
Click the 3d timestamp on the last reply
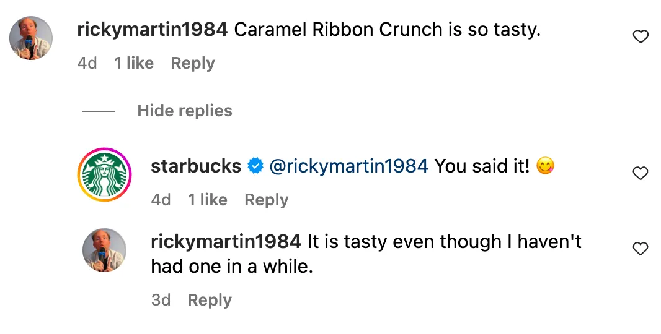click(x=161, y=300)
